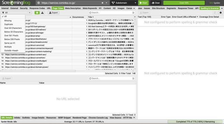Click the Occurrences column header
The width and height of the screenshot is (224, 124).
tap(78, 17)
